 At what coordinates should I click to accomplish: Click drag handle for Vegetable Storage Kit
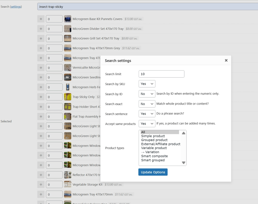click(x=41, y=184)
